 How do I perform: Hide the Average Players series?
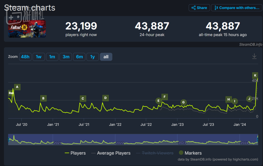tap(111, 153)
